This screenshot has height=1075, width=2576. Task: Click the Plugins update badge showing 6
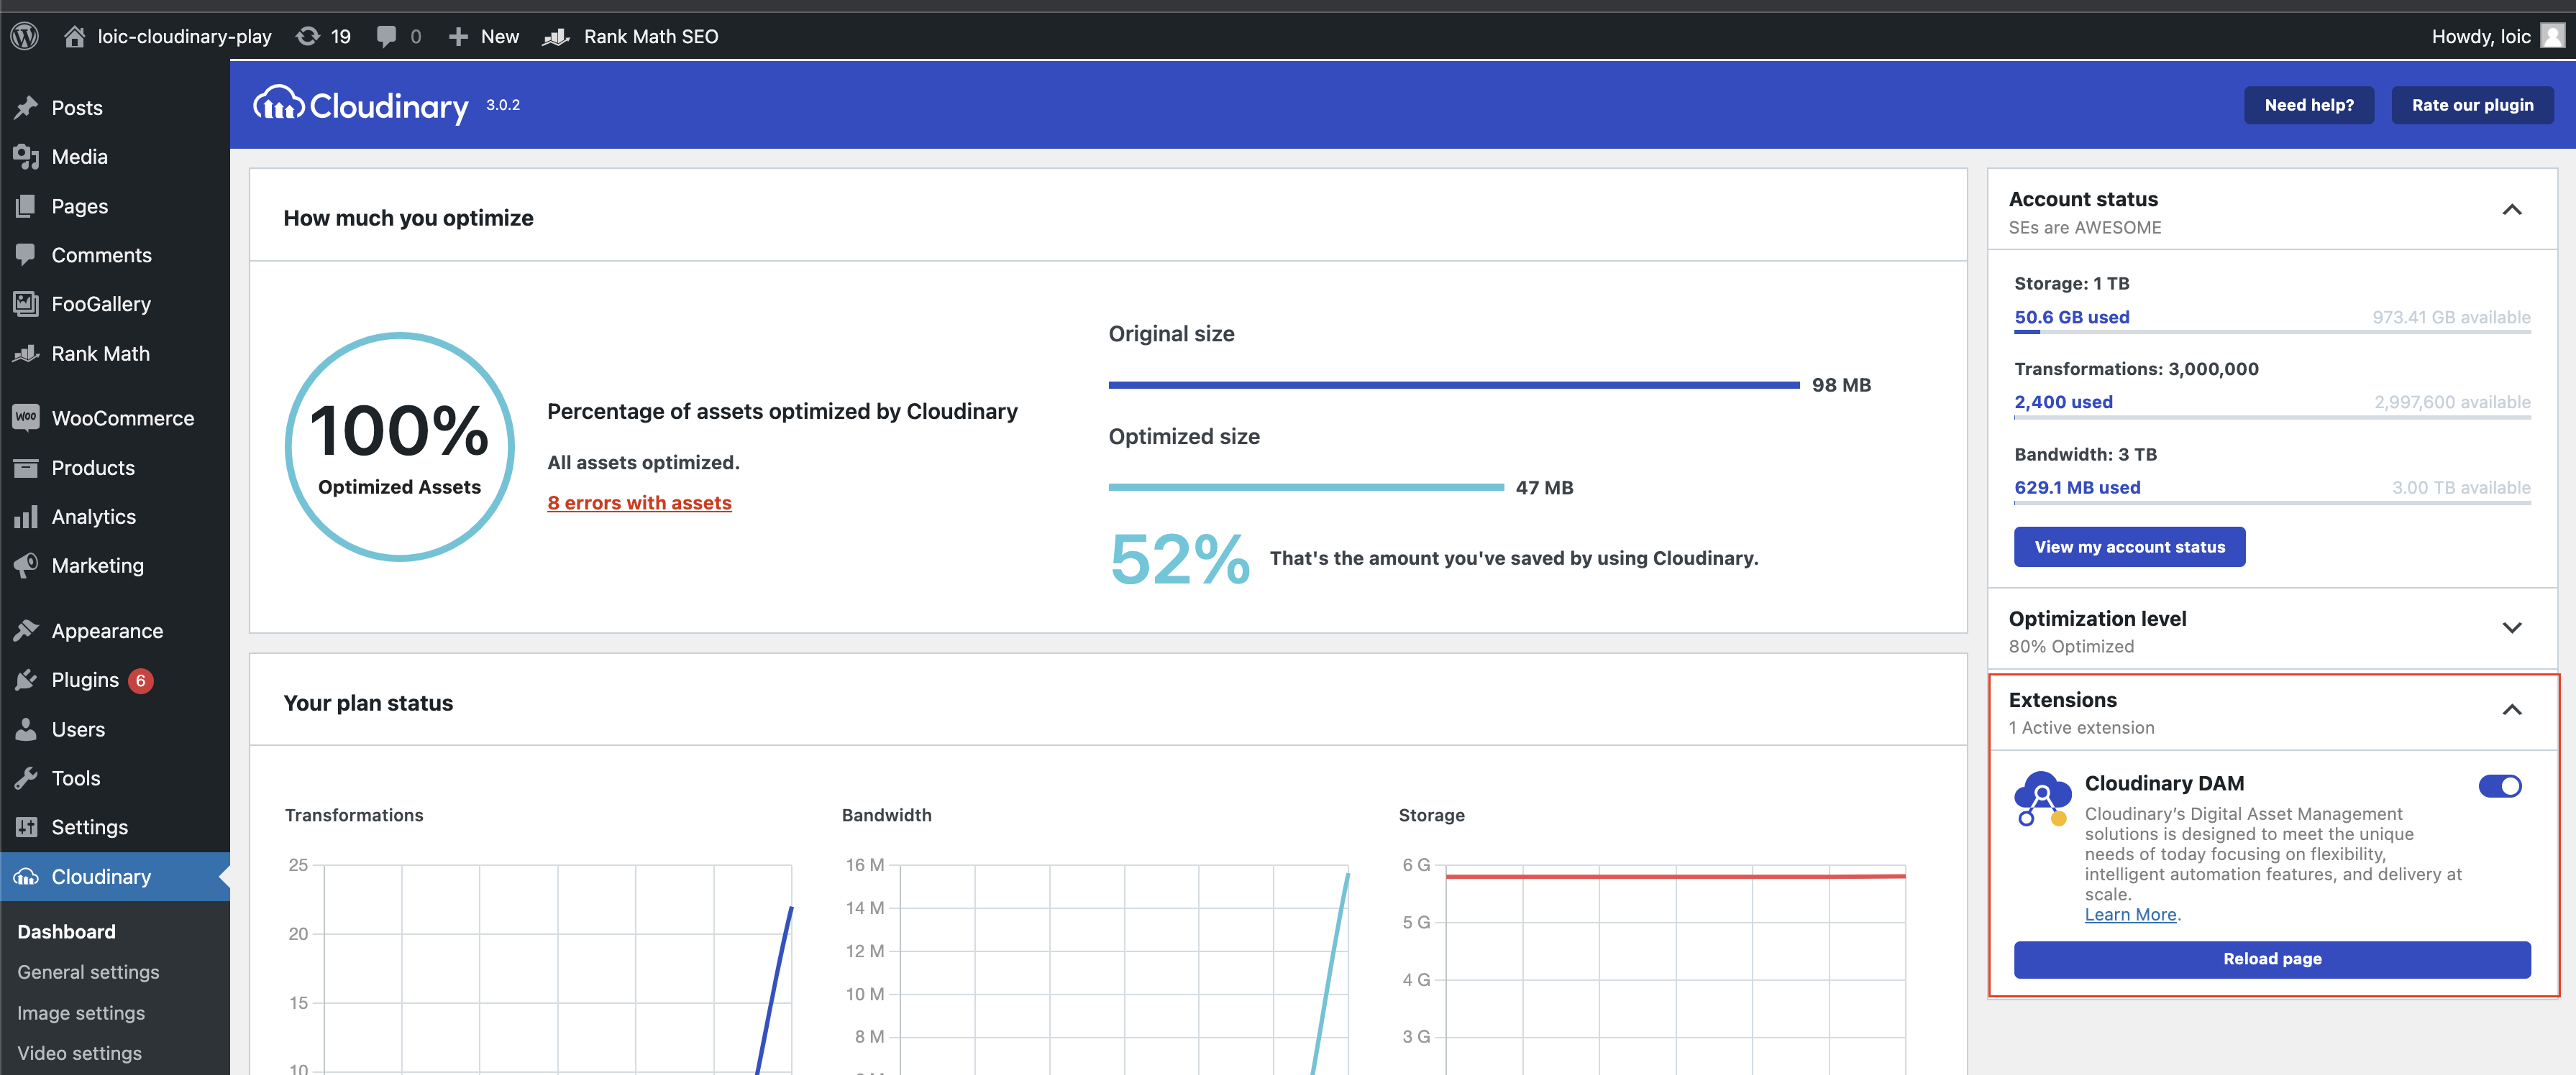tap(141, 680)
